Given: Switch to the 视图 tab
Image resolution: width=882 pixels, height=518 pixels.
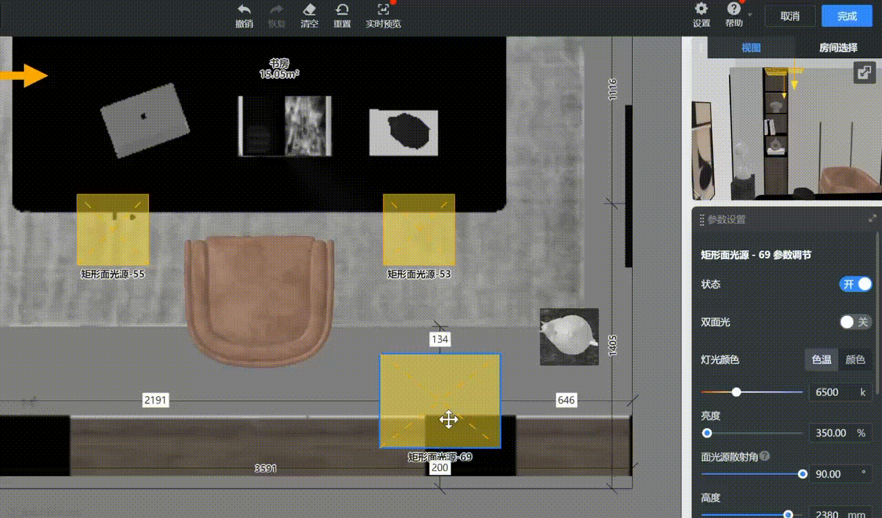Looking at the screenshot, I should (x=751, y=48).
